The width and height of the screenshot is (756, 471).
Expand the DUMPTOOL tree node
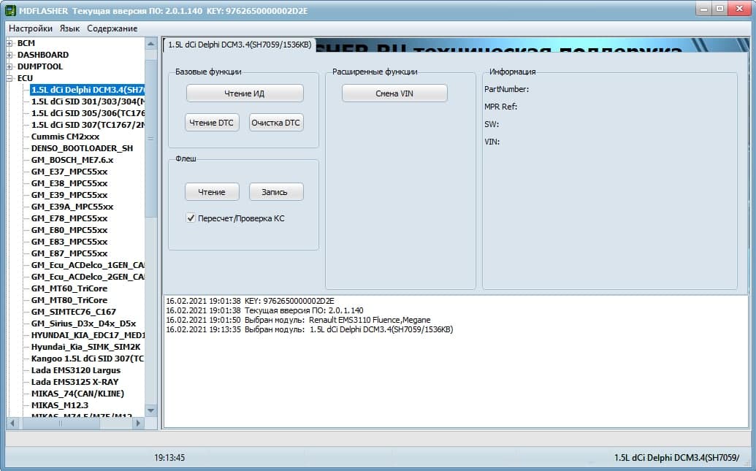(x=9, y=66)
